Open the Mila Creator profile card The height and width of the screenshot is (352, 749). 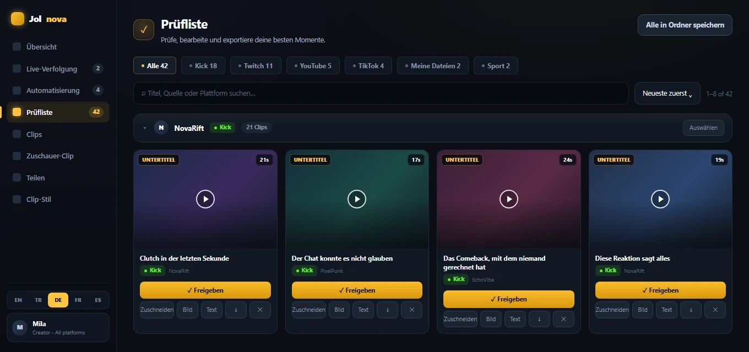58,328
